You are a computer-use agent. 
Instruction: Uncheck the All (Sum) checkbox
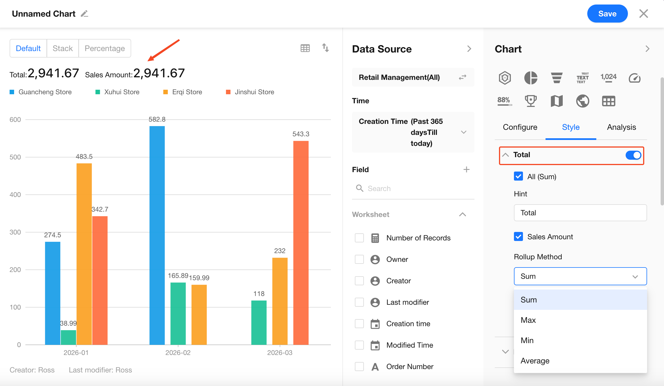click(x=518, y=176)
